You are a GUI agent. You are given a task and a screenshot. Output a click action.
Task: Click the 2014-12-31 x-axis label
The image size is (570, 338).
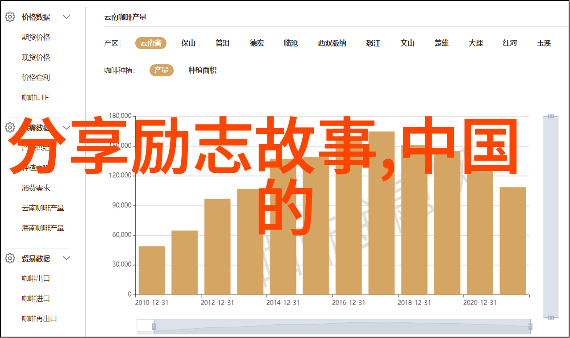click(x=283, y=303)
